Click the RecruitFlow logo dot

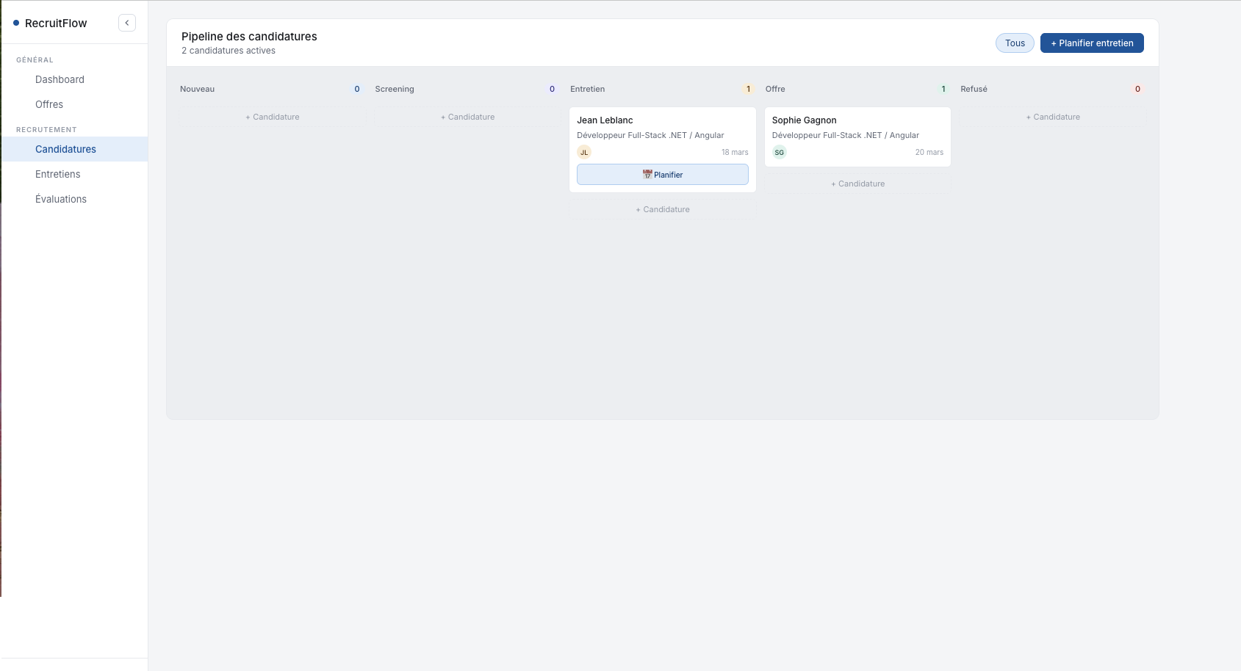[x=16, y=23]
